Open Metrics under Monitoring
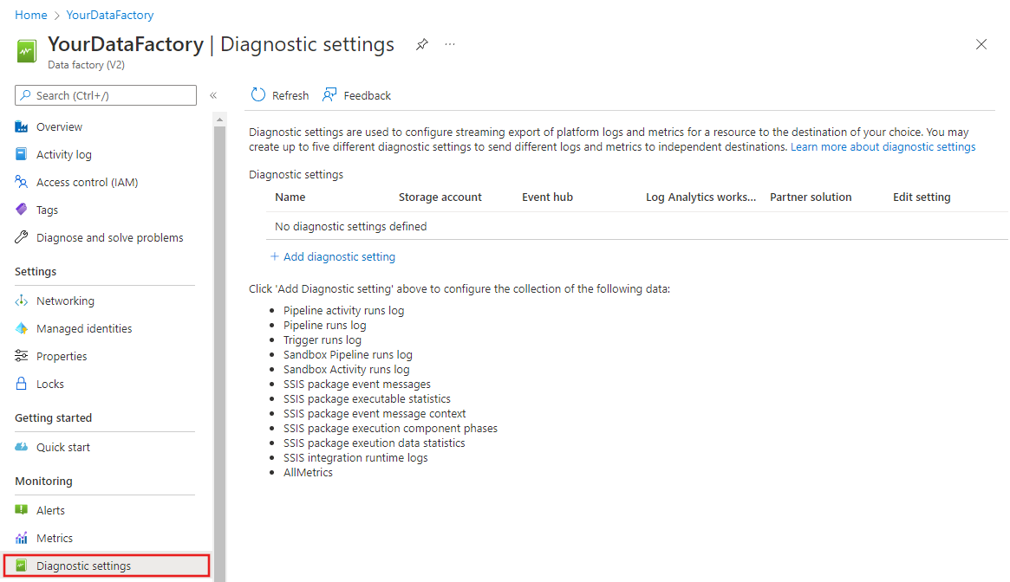 click(x=55, y=539)
